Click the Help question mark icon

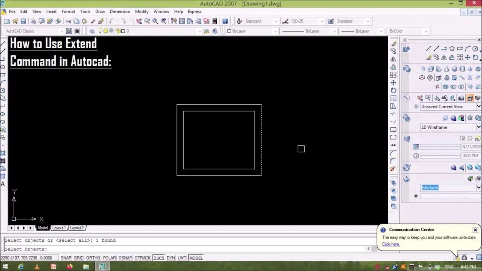(225, 21)
